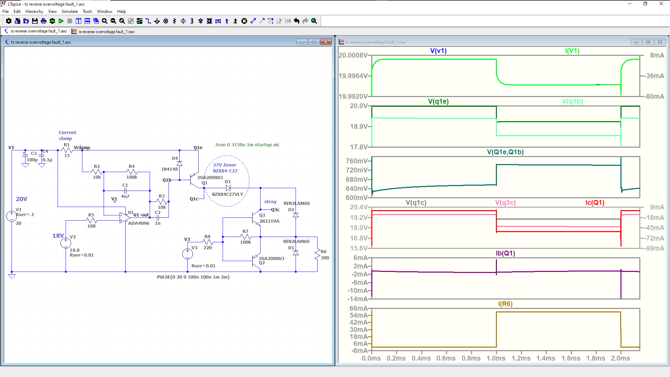Click the Undo arrow icon

[297, 21]
